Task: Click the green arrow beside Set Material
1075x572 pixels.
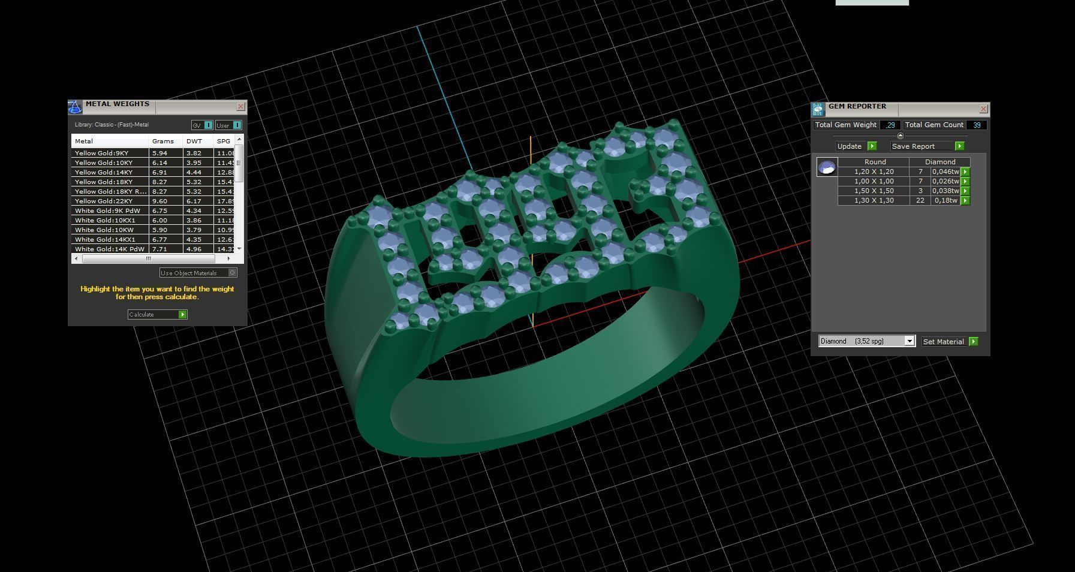Action: 973,342
